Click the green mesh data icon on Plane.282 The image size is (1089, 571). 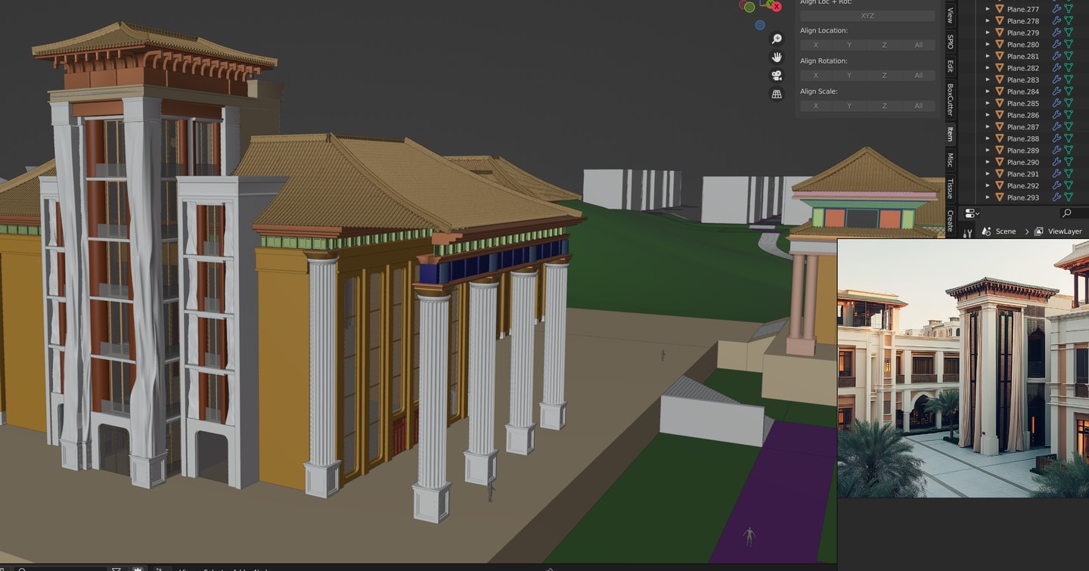(x=1069, y=68)
